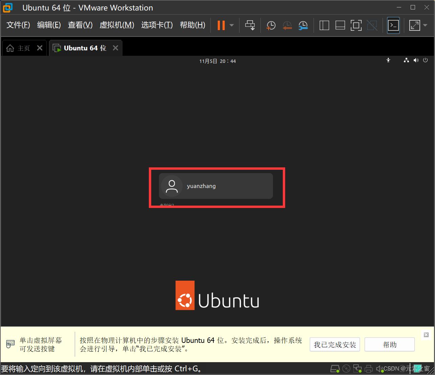This screenshot has height=375, width=435.
Task: Toggle the thumbnail bar view at the bottom
Action: coord(340,25)
